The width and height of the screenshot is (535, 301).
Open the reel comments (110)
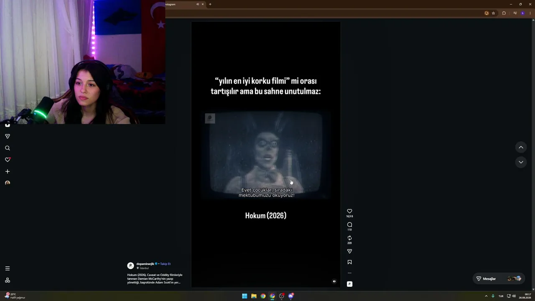point(349,224)
